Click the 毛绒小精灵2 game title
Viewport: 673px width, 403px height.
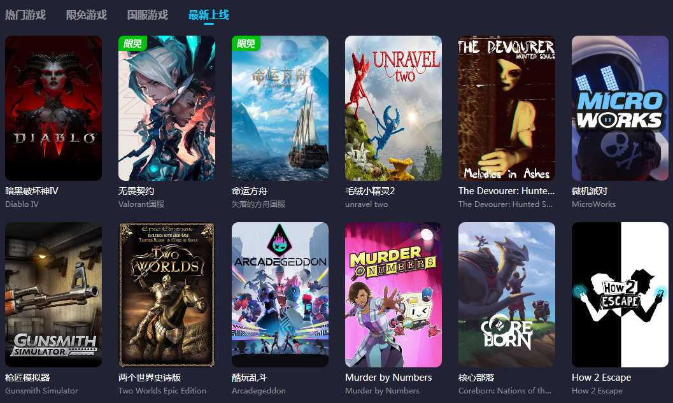pos(370,191)
